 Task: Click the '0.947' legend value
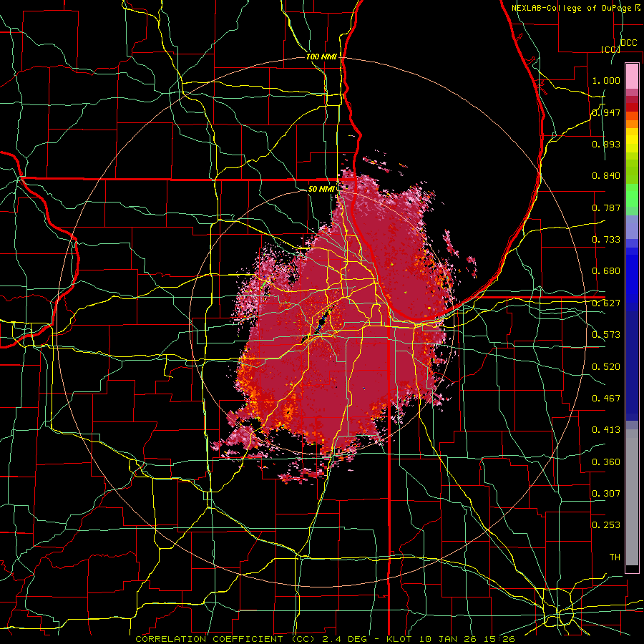[x=606, y=112]
